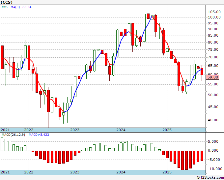Screen dimensions: 224x180
Task: Click 2022 on the price chart time axis
Action: click(29, 130)
